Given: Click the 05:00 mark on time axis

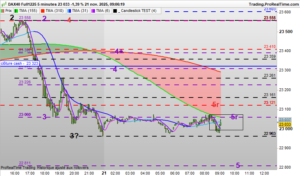Looking at the screenshot, I should point(160,173).
